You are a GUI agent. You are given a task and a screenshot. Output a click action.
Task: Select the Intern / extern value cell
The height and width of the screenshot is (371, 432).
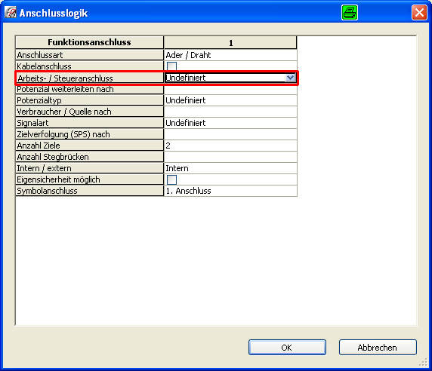pyautogui.click(x=230, y=168)
